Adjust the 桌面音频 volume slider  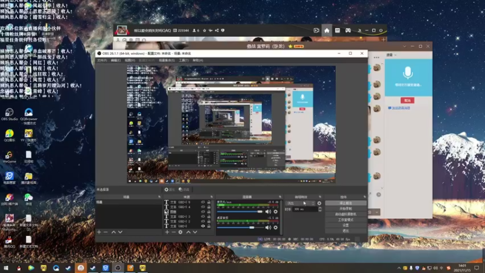tap(240, 227)
